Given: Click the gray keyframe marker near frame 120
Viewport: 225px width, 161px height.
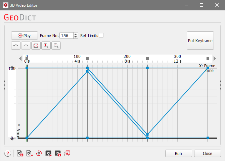Looking at the screenshot, I should [x=87, y=59].
